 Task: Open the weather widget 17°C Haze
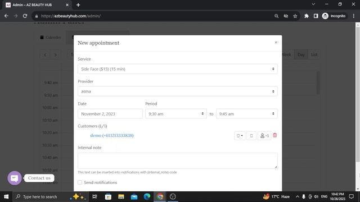(276, 196)
